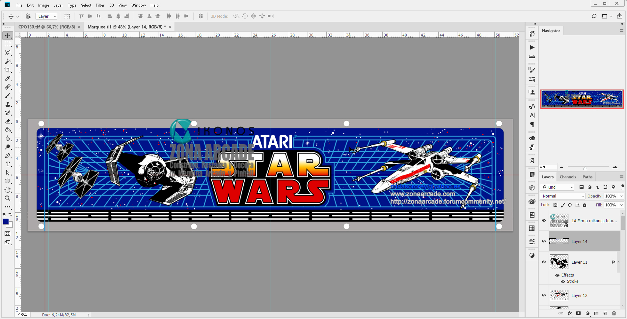Click the Layer 14 thumbnail
This screenshot has height=319, width=627.
coord(559,241)
